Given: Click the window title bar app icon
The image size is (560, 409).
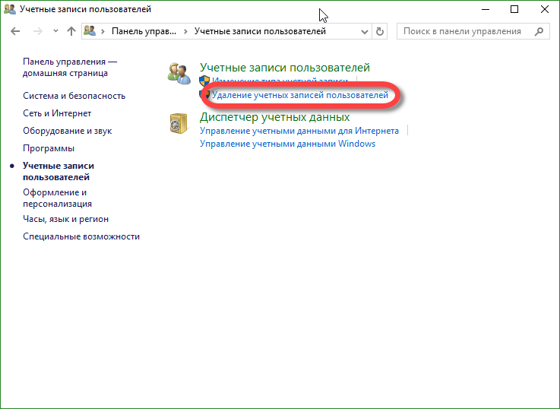Looking at the screenshot, I should click(9, 9).
